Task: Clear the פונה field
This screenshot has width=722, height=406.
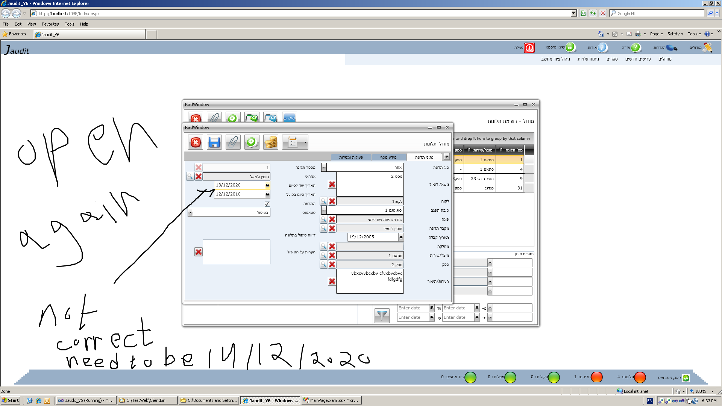Action: pos(332,219)
